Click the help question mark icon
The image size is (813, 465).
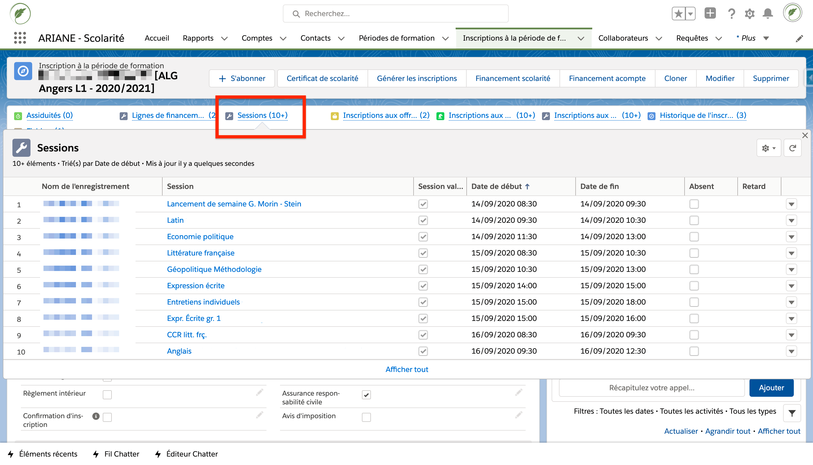[731, 14]
